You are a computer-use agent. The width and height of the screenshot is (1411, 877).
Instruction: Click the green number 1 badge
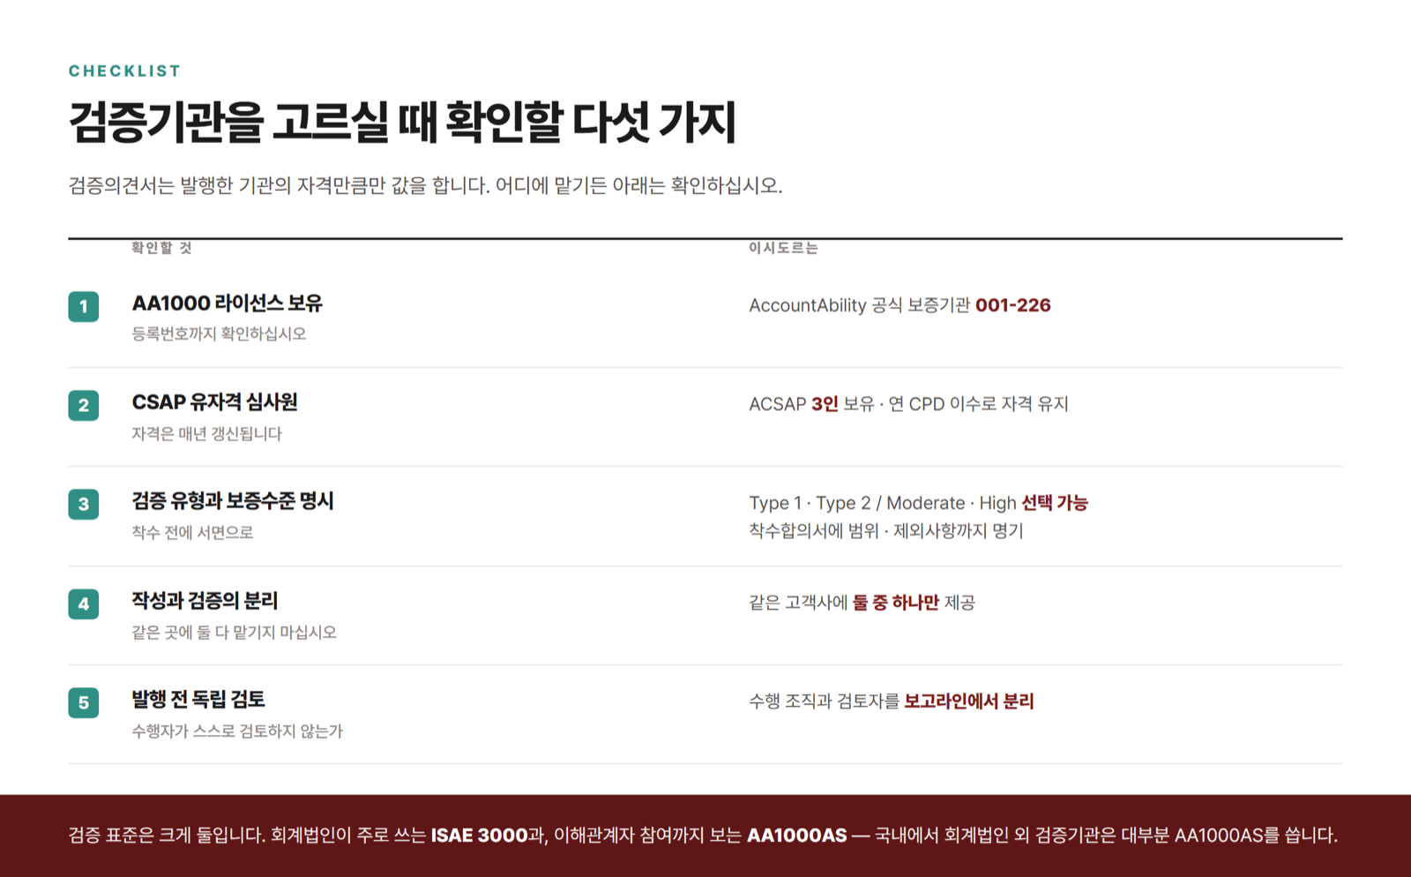[84, 306]
